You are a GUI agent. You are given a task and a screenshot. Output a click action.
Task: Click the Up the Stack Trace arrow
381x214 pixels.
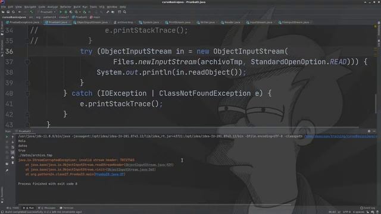(13, 137)
